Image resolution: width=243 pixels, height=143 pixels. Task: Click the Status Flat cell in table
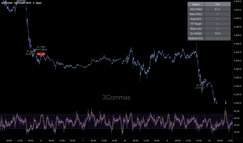[x=217, y=4]
